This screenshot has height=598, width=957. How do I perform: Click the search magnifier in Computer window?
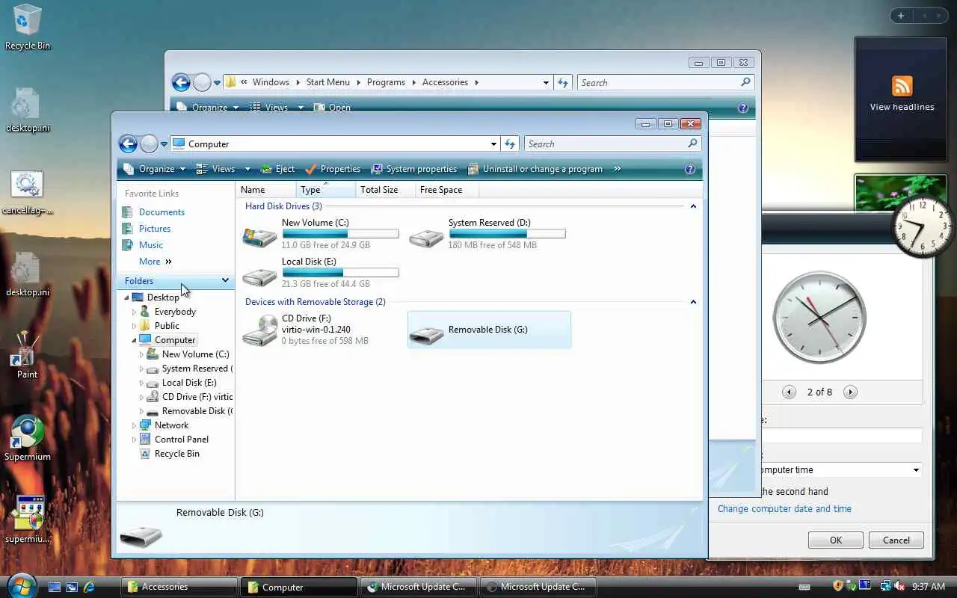(692, 144)
